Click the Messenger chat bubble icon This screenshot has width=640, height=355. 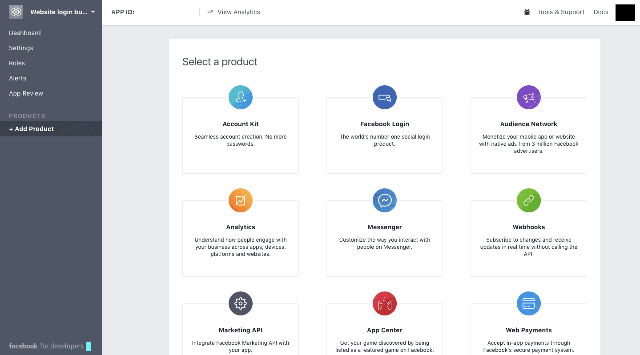[x=385, y=200]
